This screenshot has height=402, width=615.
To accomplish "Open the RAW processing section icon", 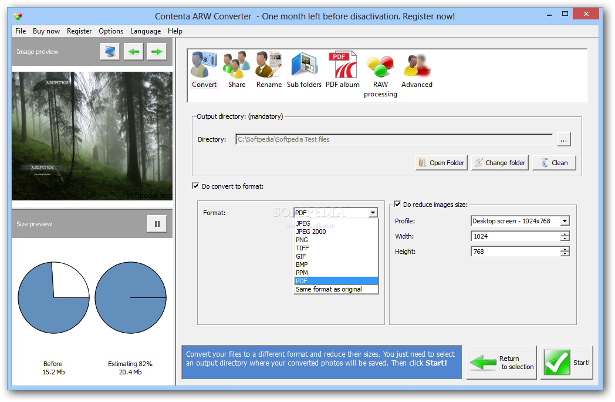I will click(380, 75).
